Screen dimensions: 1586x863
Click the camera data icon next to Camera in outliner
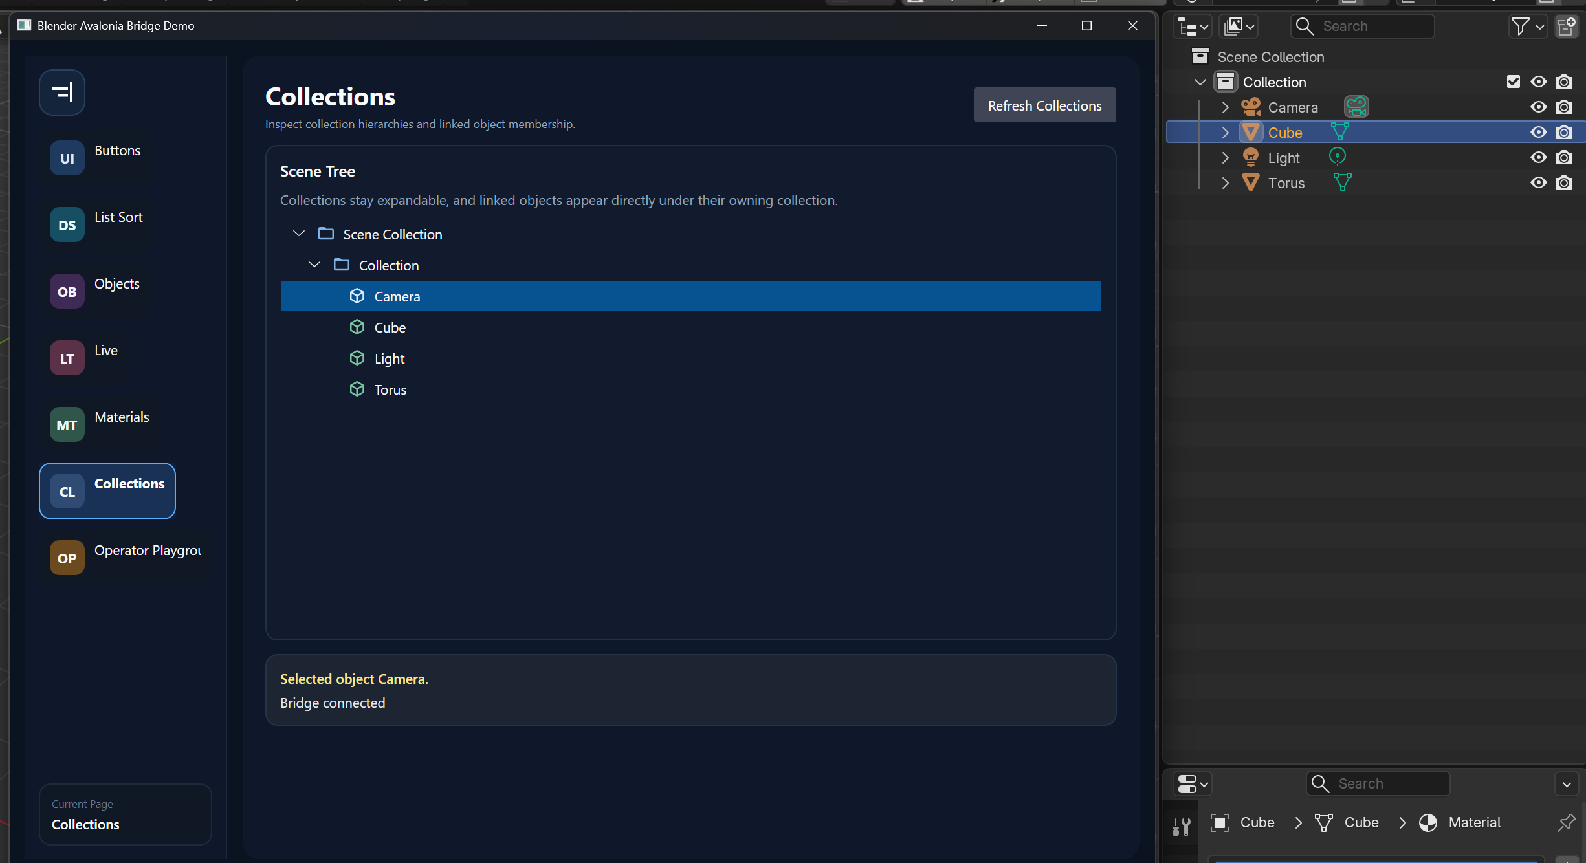point(1356,107)
